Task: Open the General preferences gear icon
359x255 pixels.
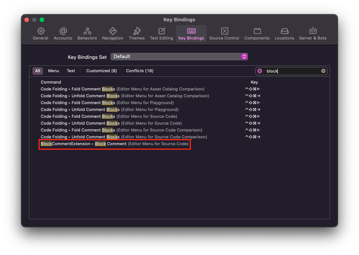Action: tap(41, 31)
